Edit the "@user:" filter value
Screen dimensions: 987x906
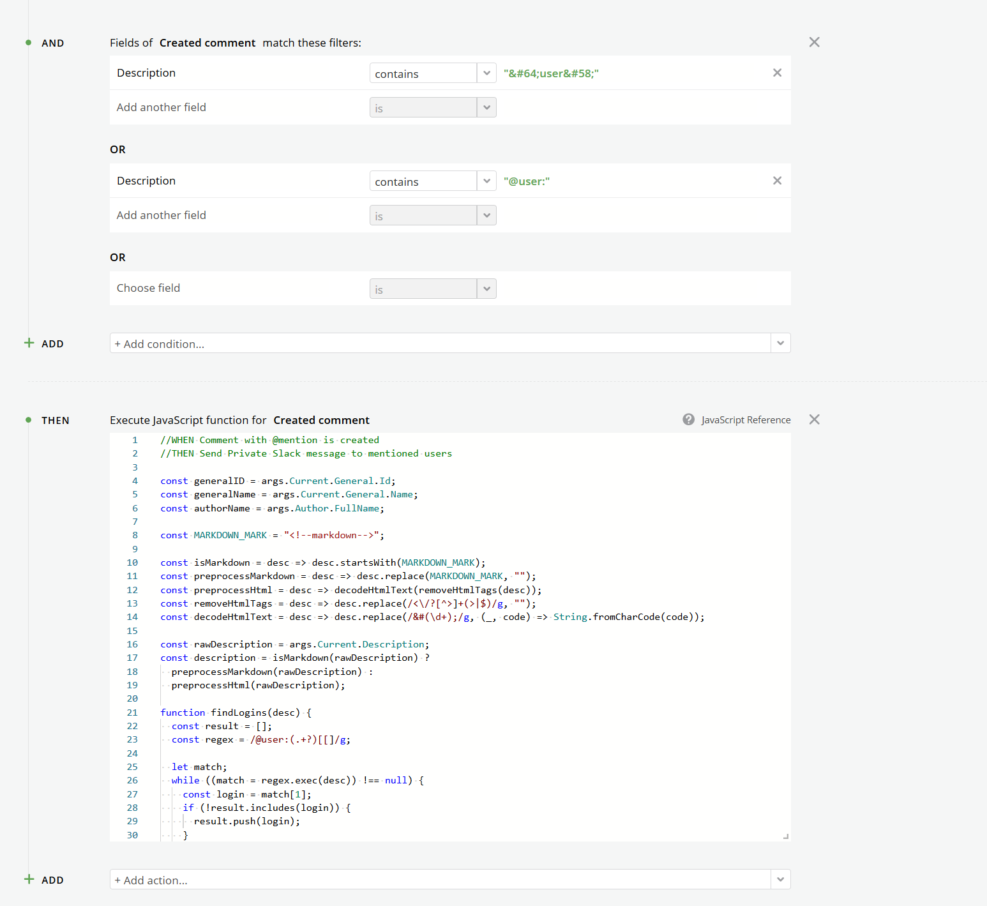(x=526, y=181)
